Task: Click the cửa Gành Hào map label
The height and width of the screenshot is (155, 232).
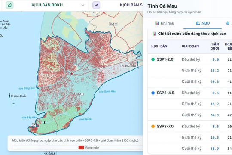Action: click(x=107, y=92)
